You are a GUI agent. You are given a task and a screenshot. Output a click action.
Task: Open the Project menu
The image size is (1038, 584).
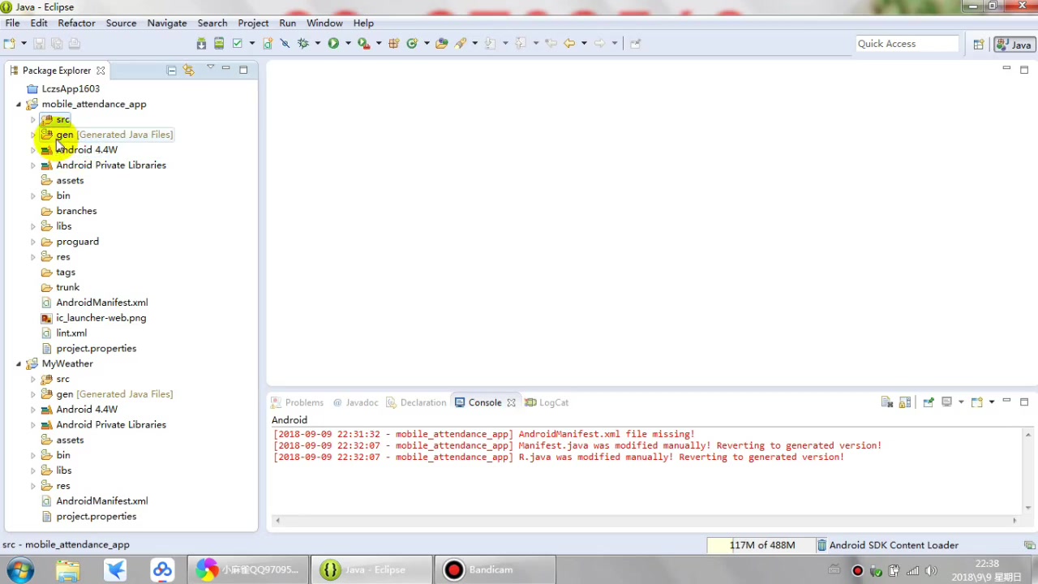tap(253, 23)
